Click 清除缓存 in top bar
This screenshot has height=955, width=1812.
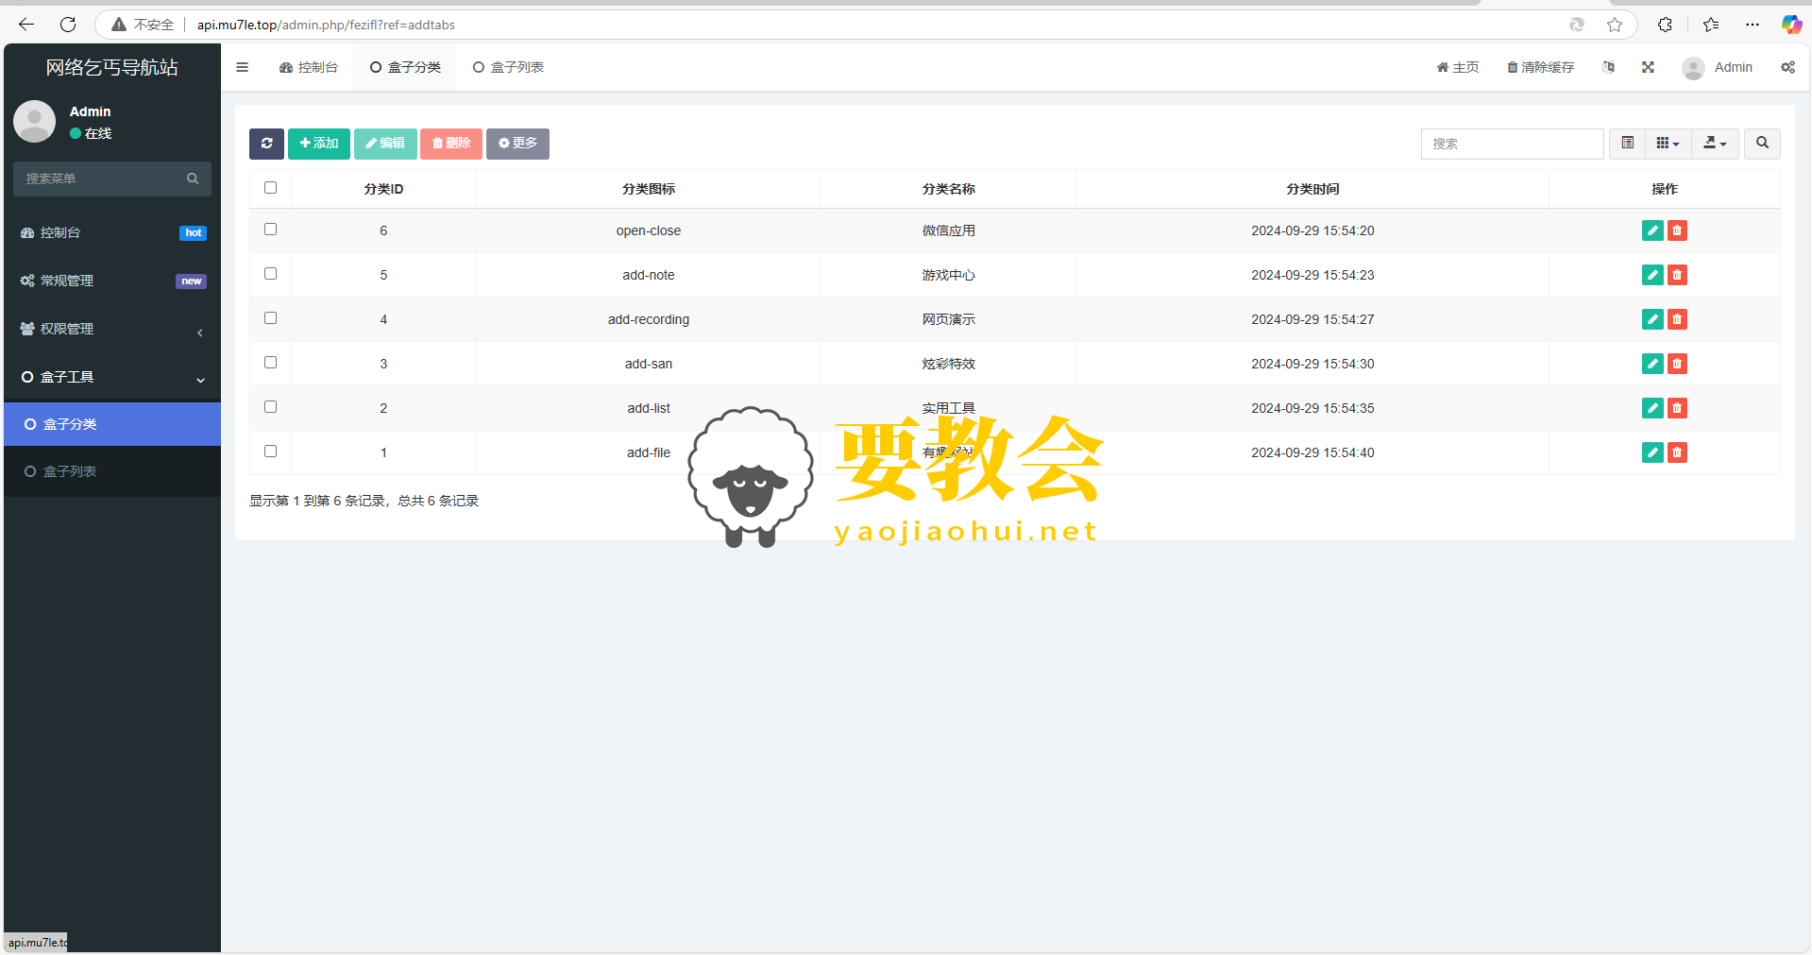coord(1540,67)
